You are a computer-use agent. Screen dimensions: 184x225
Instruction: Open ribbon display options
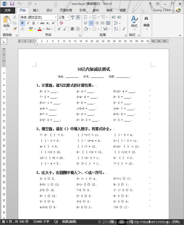pos(158,4)
